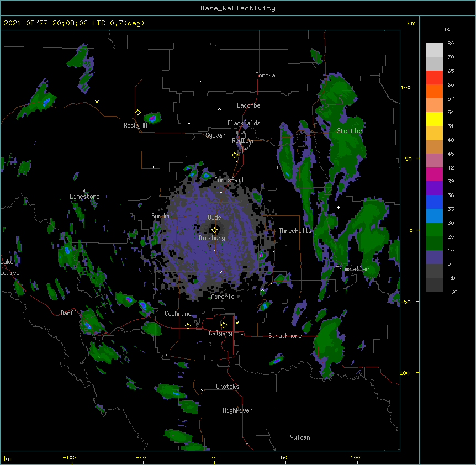Image resolution: width=476 pixels, height=465 pixels.
Task: Click the legend value -30
Action: coord(452,292)
